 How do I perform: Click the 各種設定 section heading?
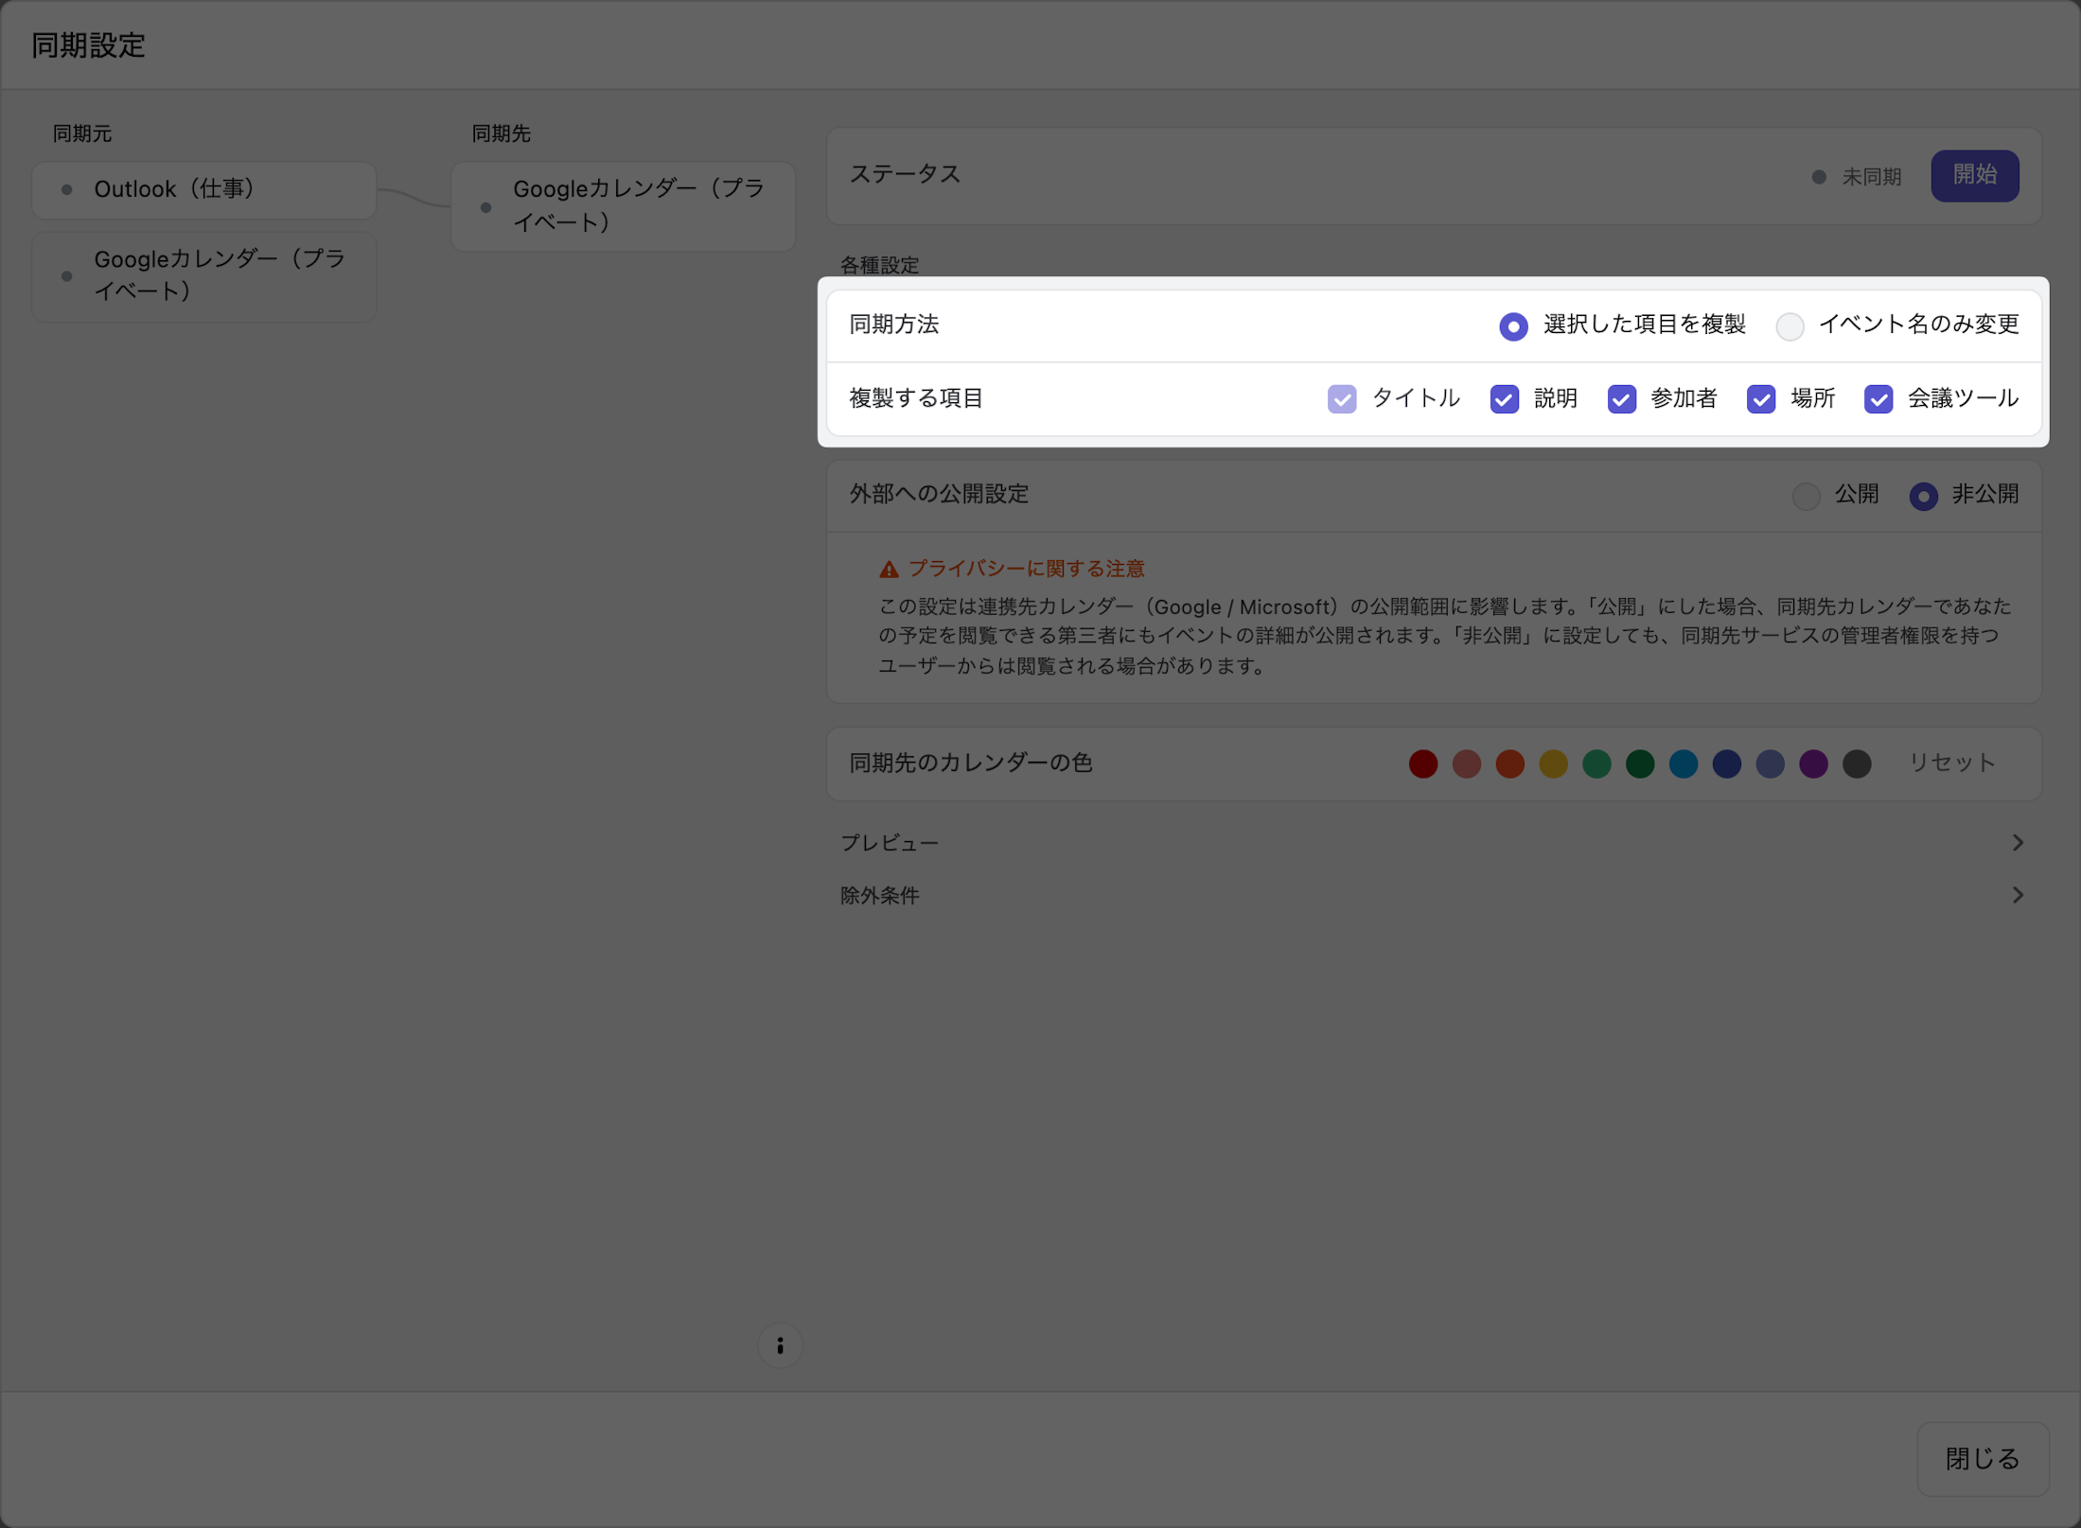[x=879, y=265]
